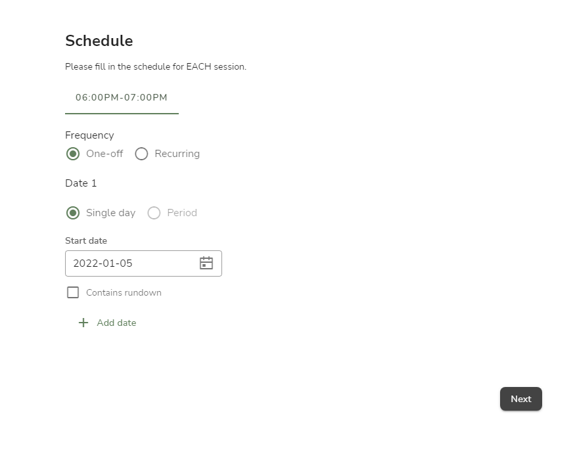Click the Start date field label
575x454 pixels.
click(x=86, y=240)
